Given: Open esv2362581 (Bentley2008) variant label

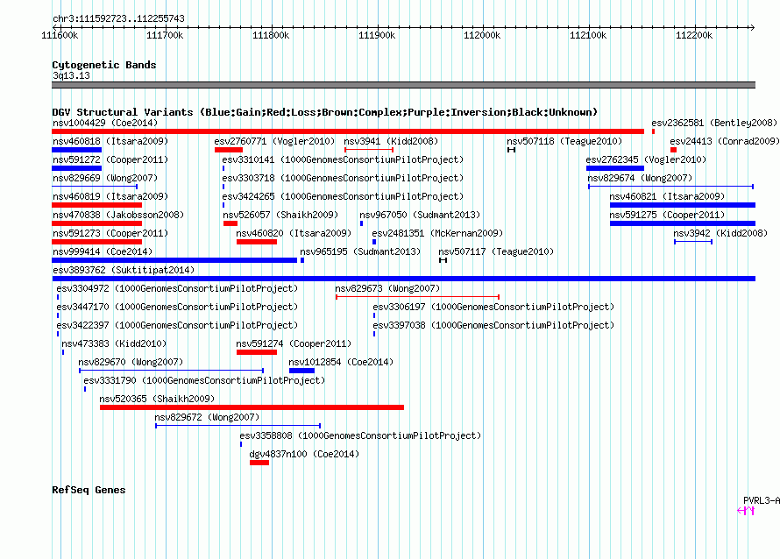Looking at the screenshot, I should click(714, 123).
